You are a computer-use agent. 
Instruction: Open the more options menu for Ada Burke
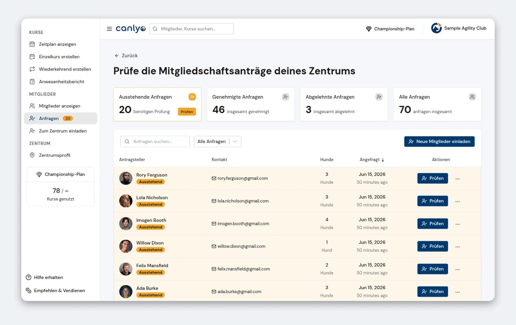458,292
